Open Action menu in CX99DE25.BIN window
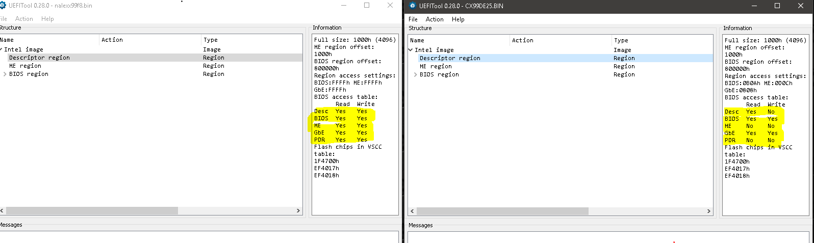814x243 pixels. tap(435, 19)
